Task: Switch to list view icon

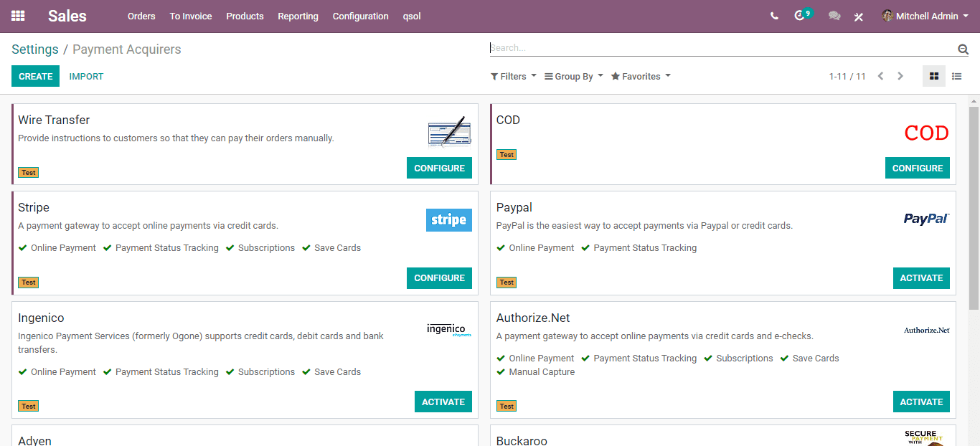Action: pyautogui.click(x=956, y=76)
